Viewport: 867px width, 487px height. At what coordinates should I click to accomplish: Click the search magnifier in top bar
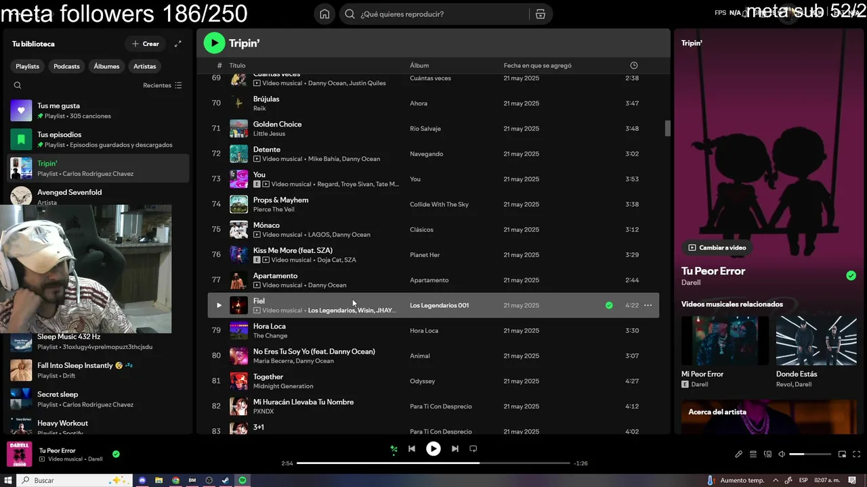tap(350, 14)
